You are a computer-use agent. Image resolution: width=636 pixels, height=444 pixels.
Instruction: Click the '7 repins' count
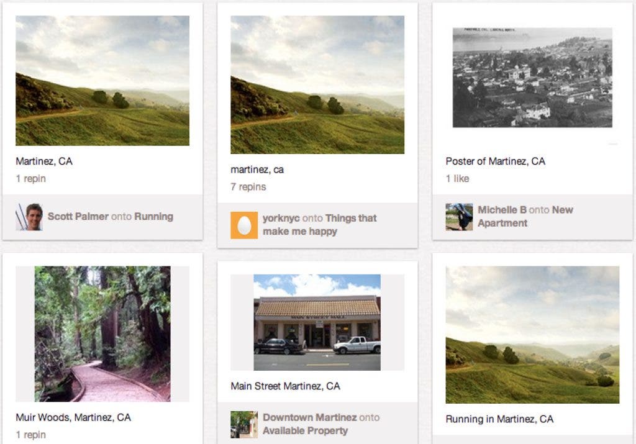coord(248,187)
